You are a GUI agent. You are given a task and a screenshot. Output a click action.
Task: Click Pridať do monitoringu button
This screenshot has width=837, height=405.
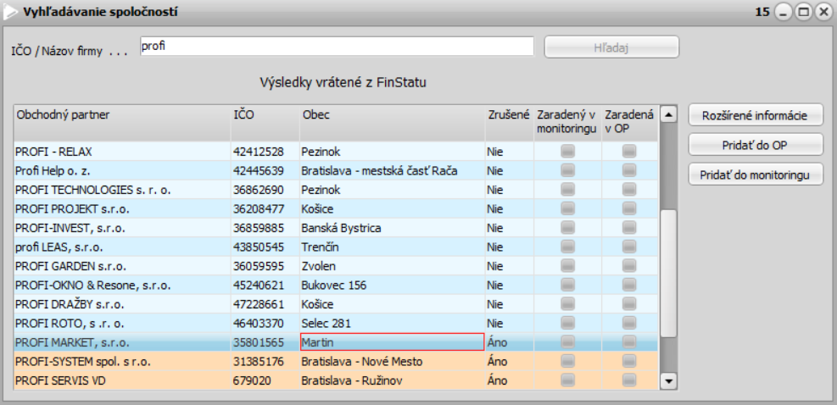[756, 175]
